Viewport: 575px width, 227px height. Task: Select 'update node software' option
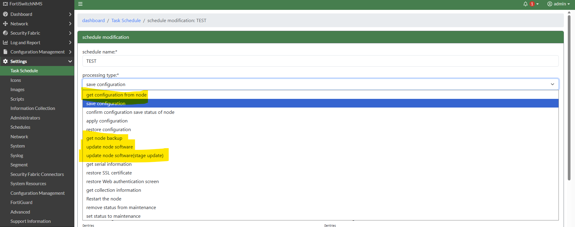[x=320, y=147]
